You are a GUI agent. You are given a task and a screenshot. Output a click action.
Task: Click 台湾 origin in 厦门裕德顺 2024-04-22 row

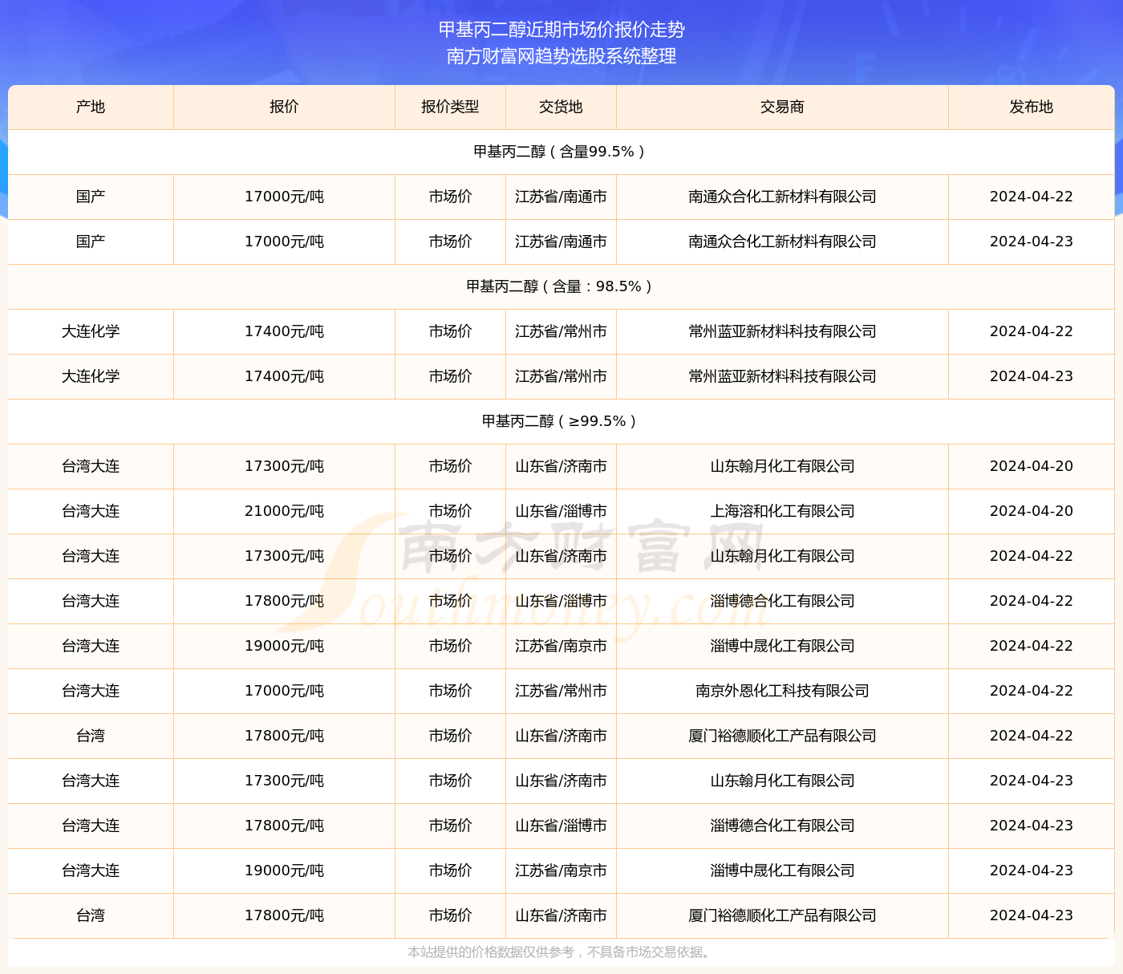click(91, 736)
